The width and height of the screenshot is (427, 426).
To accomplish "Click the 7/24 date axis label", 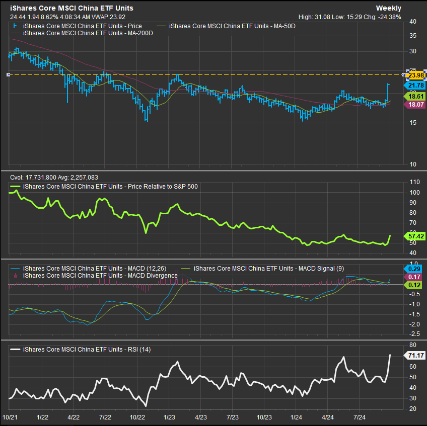I will click(360, 417).
